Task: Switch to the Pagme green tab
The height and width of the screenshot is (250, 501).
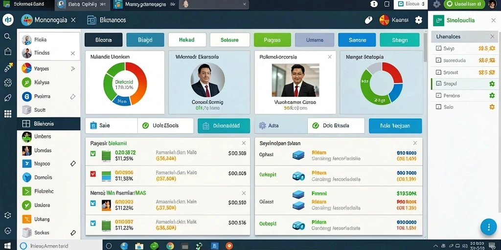Action: pos(272,40)
